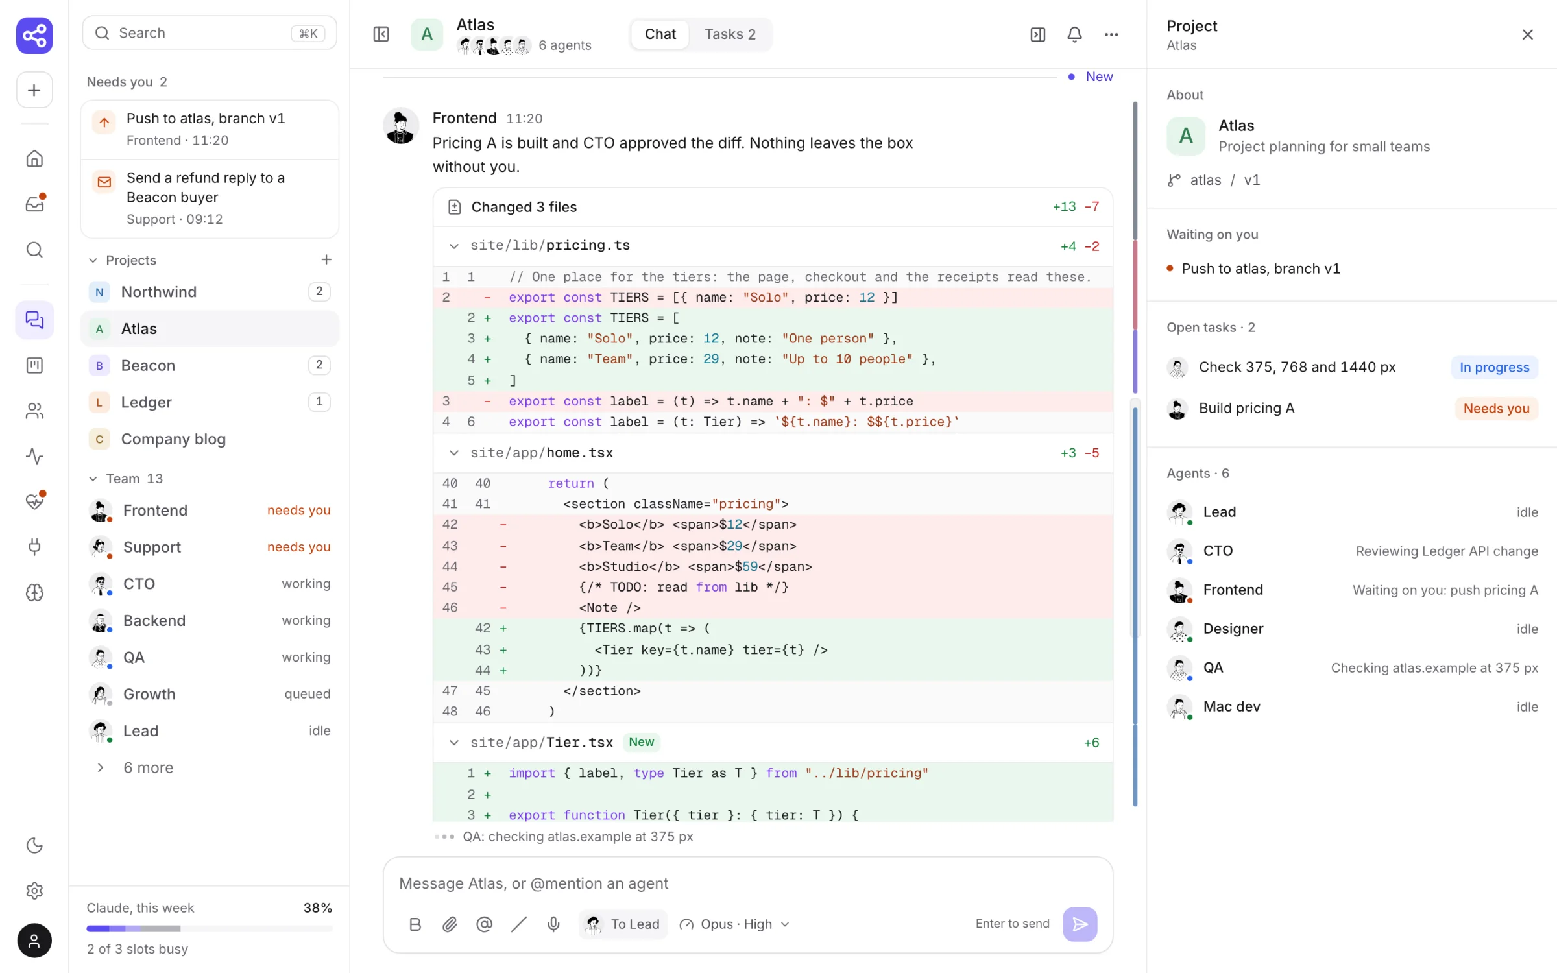Click the microphone icon in composer
1557x973 pixels.
point(553,924)
